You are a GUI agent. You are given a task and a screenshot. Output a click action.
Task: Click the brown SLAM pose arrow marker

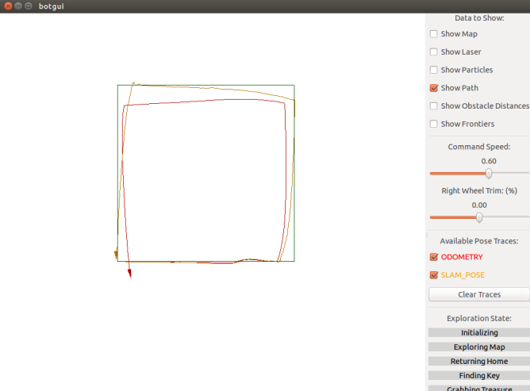116,254
